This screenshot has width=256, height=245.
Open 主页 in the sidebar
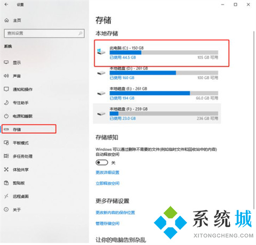[17, 20]
